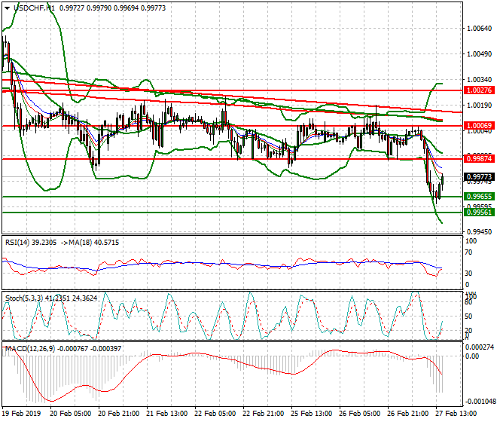Click the green 0.99561 support level label
The height and width of the screenshot is (422, 497).
(x=479, y=213)
